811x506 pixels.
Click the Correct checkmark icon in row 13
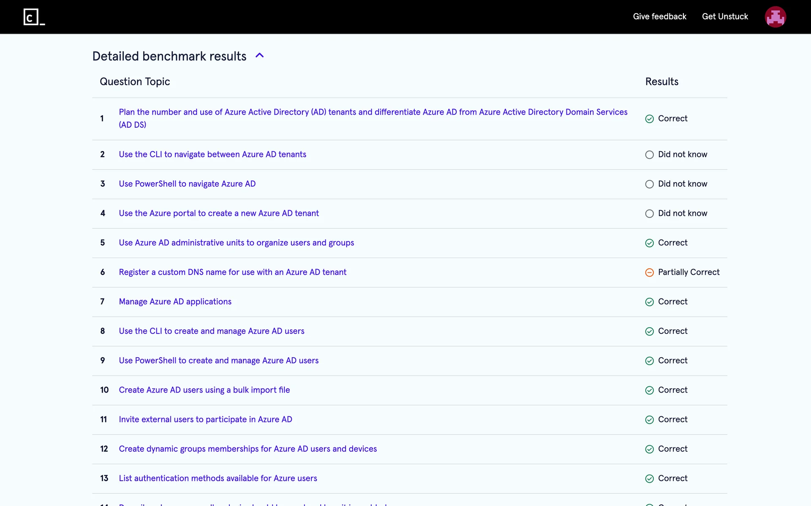[x=649, y=479]
